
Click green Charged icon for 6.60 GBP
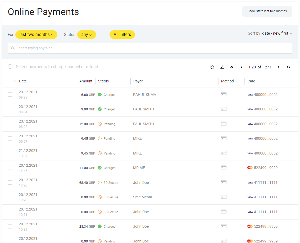(x=100, y=95)
